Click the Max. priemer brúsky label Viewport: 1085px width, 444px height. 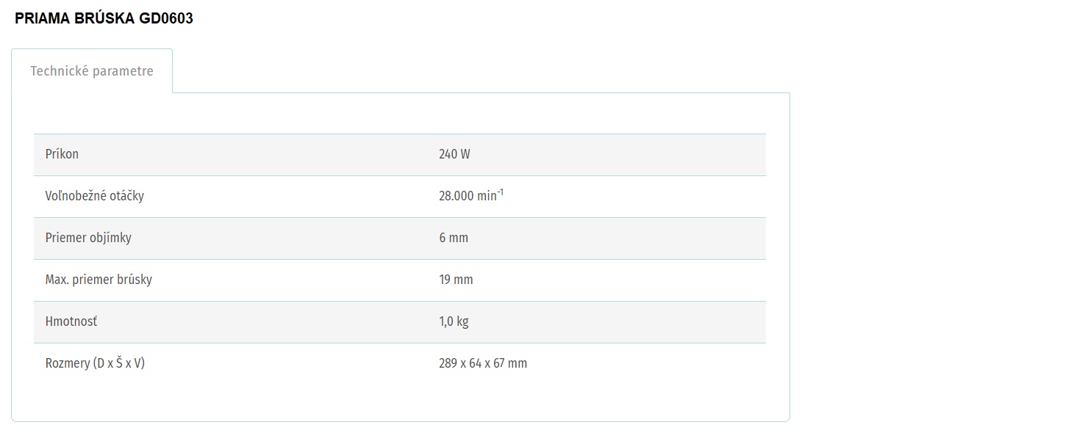click(x=99, y=280)
